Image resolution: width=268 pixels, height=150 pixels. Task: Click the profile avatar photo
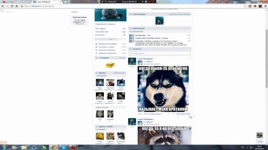pos(111,15)
